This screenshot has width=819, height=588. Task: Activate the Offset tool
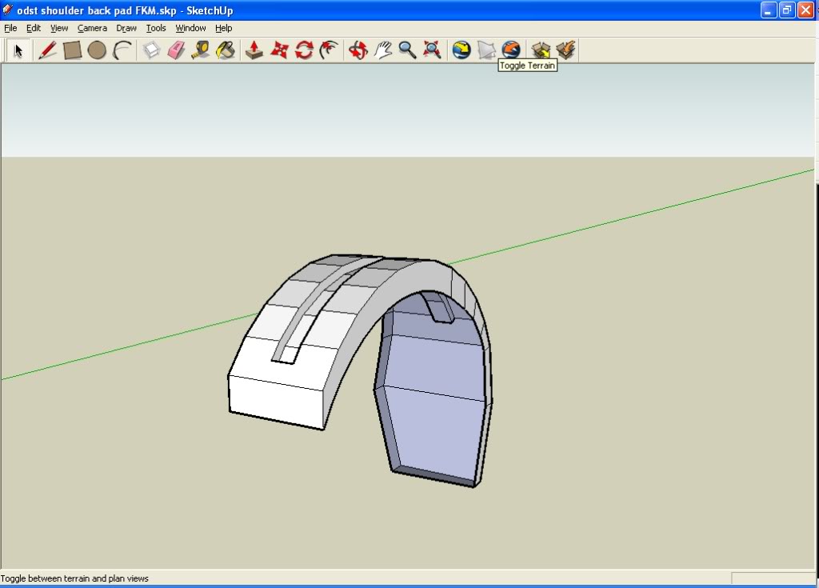pos(329,50)
